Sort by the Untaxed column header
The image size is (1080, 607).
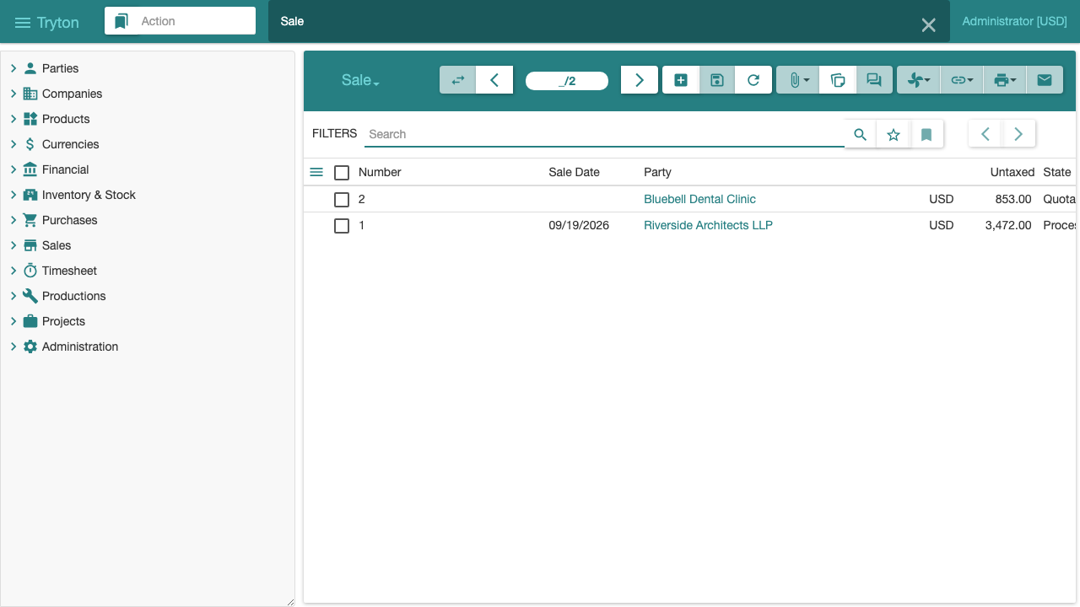coord(1012,172)
